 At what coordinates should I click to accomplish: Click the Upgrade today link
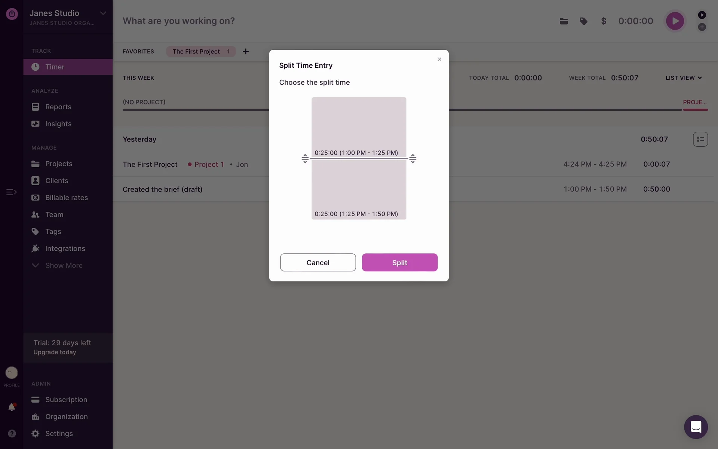pyautogui.click(x=55, y=352)
